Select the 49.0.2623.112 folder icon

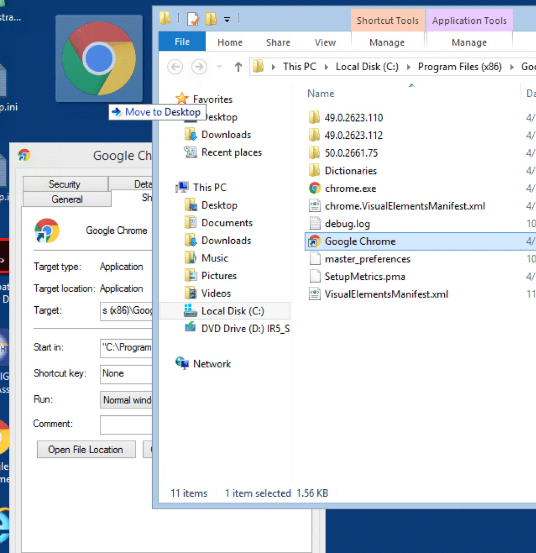[x=314, y=134]
